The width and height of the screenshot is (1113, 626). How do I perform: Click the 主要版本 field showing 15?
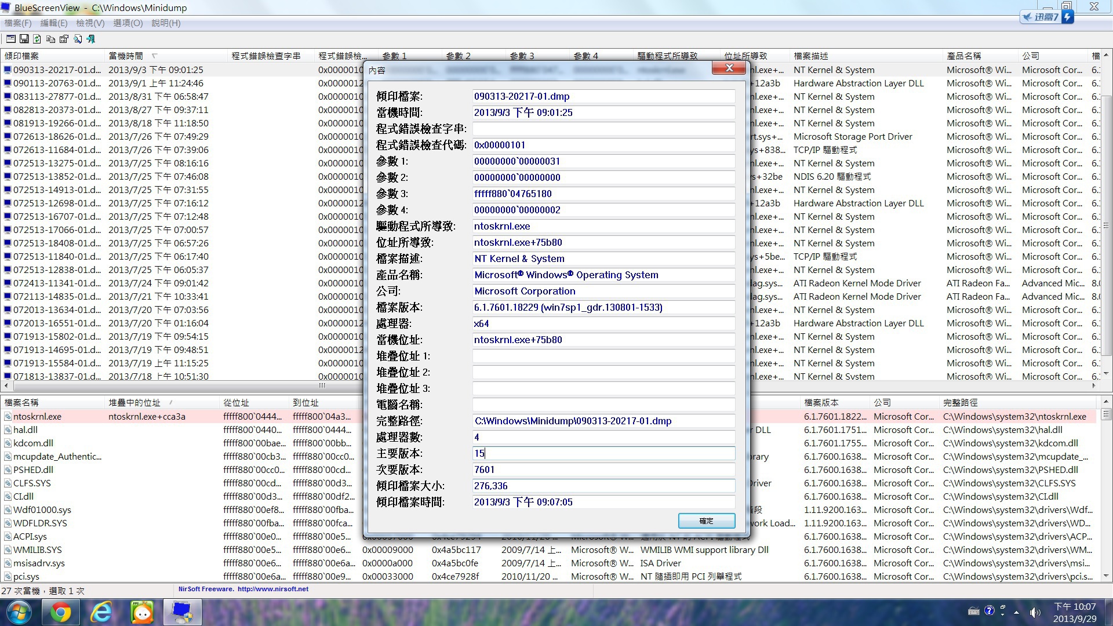click(603, 453)
